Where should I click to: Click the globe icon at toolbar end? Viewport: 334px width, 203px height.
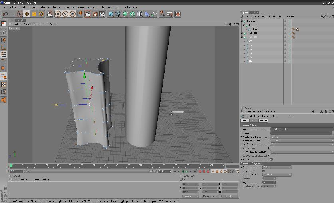coord(178,14)
